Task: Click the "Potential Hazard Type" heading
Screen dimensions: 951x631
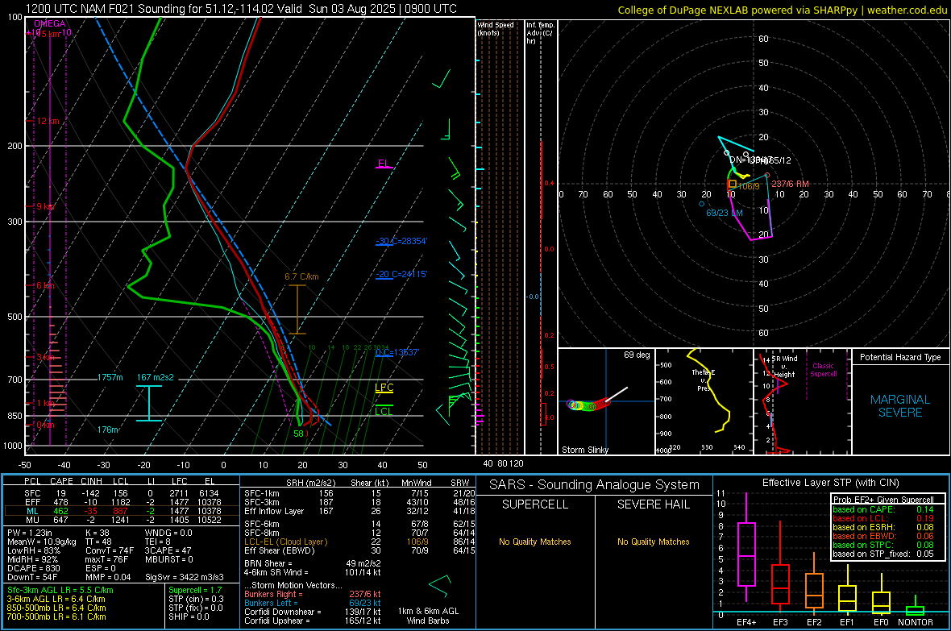Action: click(900, 357)
